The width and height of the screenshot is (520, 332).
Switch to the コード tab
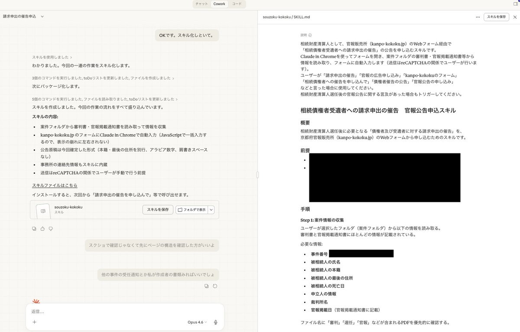pyautogui.click(x=237, y=4)
